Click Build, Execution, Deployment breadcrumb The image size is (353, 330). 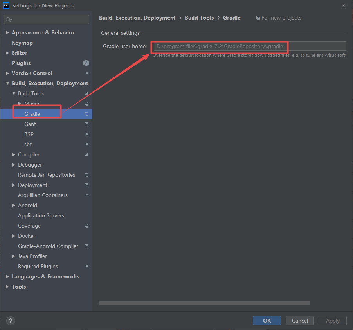tap(137, 18)
